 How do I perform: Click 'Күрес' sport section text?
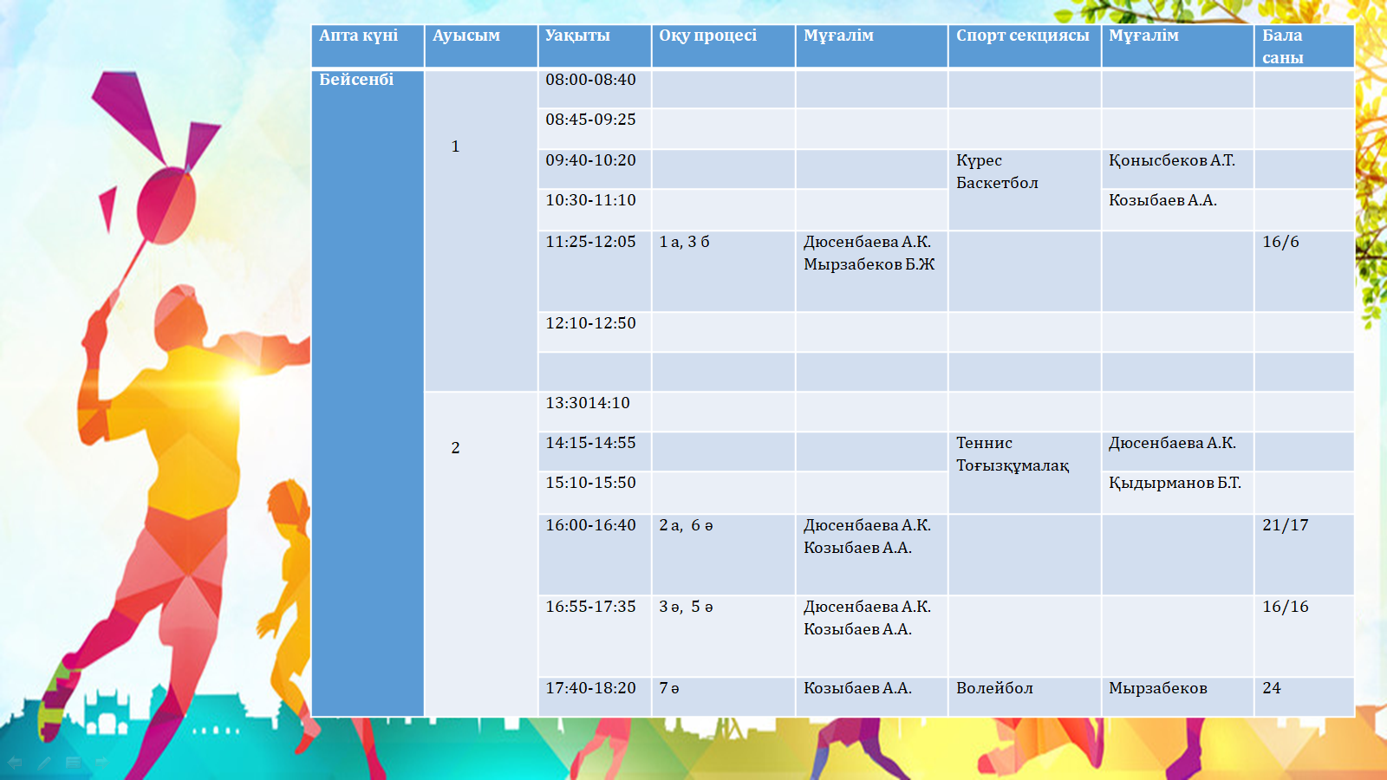click(979, 160)
